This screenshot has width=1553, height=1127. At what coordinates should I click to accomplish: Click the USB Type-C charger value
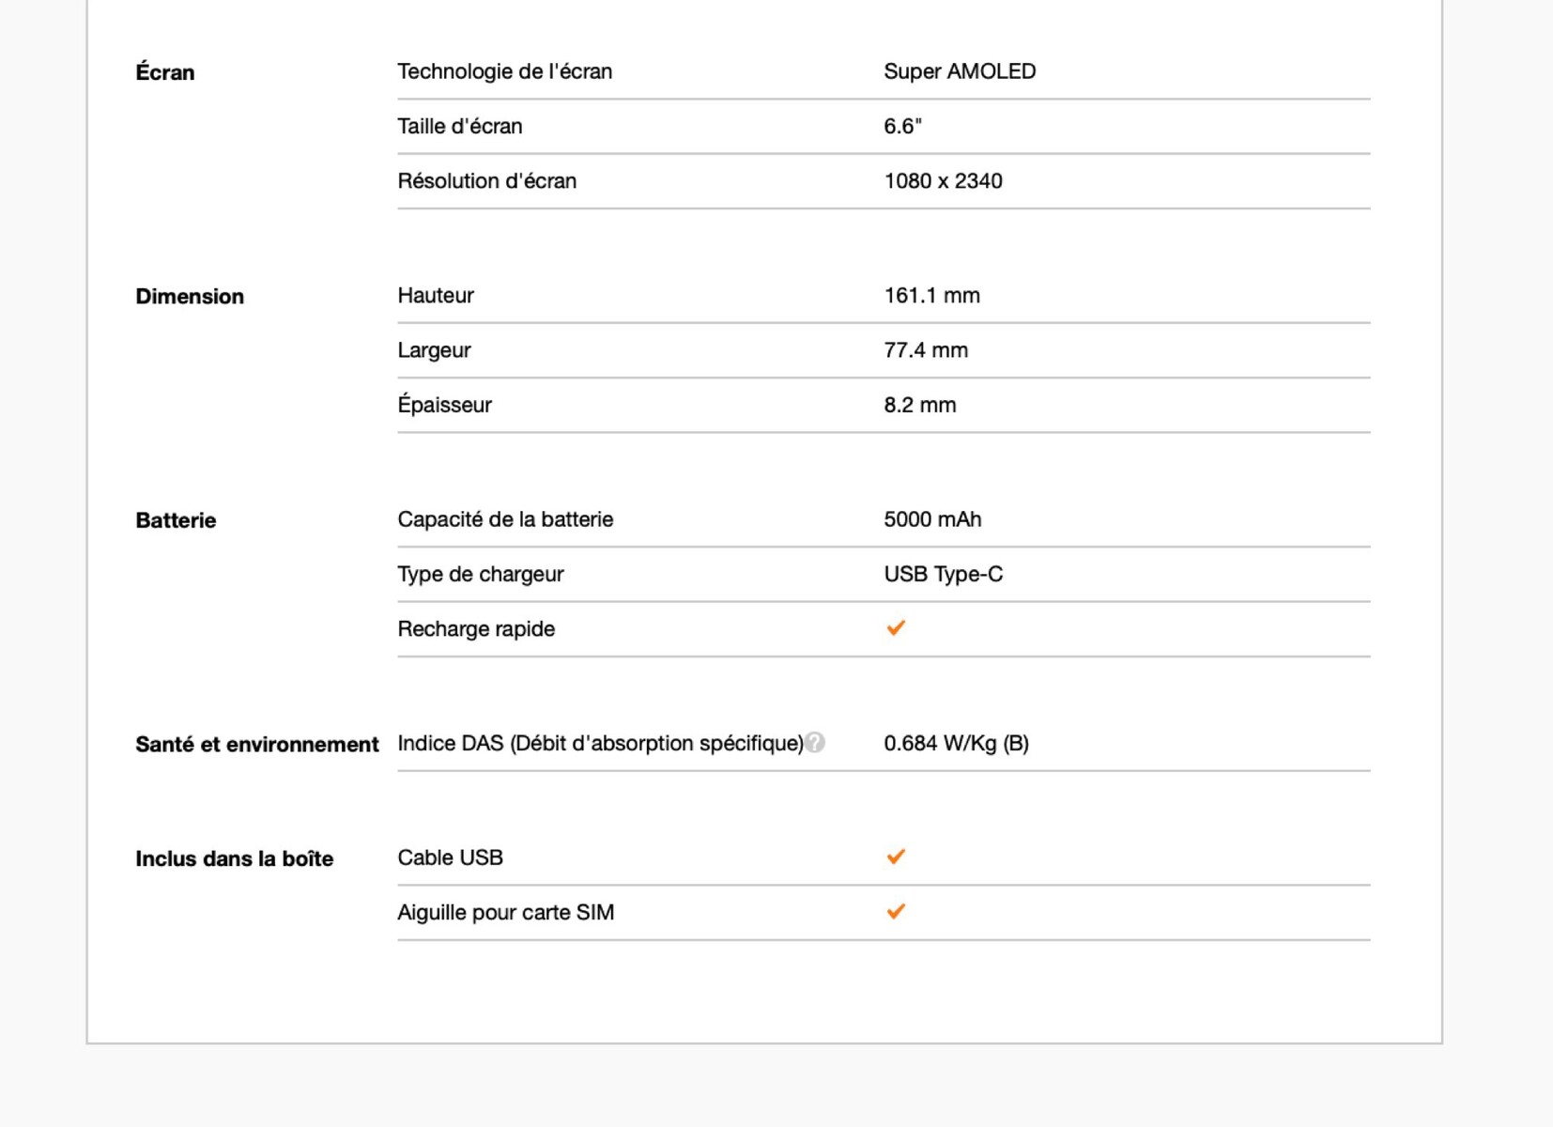point(943,574)
